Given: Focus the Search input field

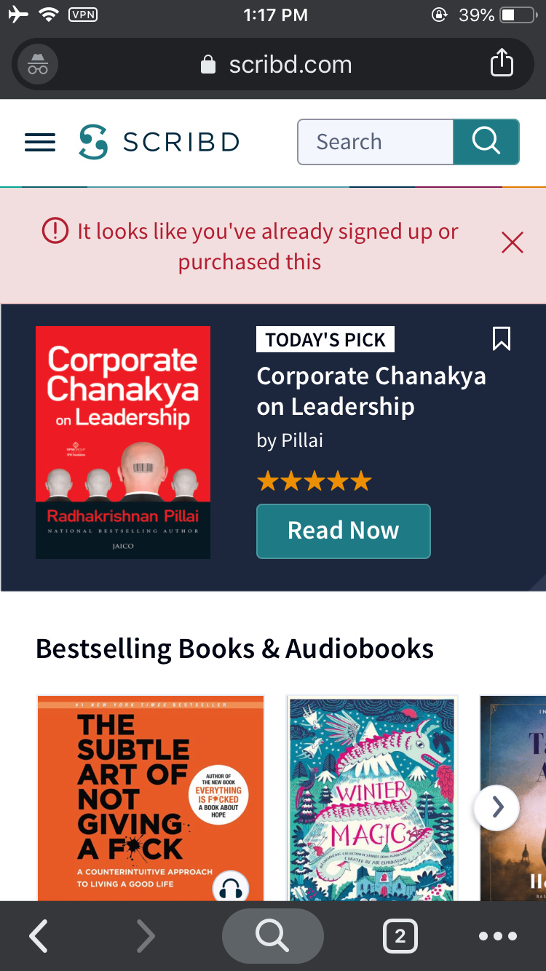Looking at the screenshot, I should click(x=376, y=142).
